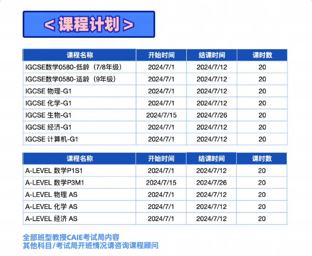This screenshot has width=312, height=256.
Task: Click start date of IGCSE 物理-G1 row
Action: point(161,91)
